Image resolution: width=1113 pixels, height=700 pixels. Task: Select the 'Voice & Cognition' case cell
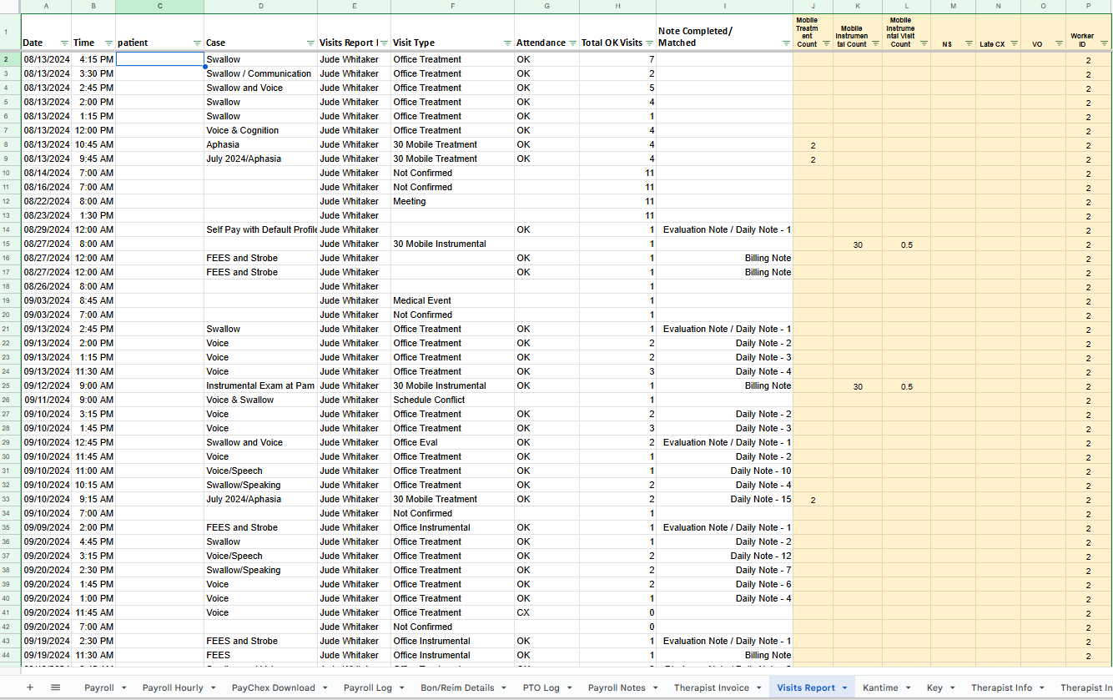[260, 130]
